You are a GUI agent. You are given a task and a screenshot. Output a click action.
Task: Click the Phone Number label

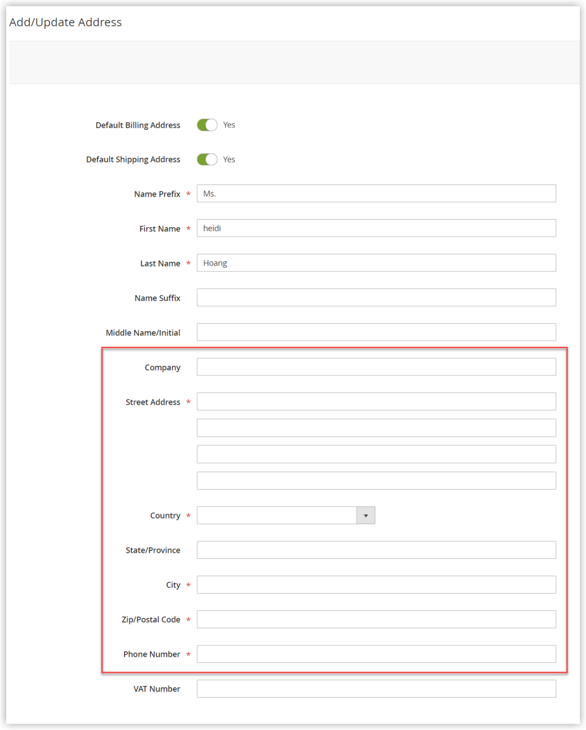(x=152, y=654)
